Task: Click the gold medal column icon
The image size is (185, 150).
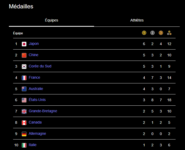Action: [x=144, y=33]
